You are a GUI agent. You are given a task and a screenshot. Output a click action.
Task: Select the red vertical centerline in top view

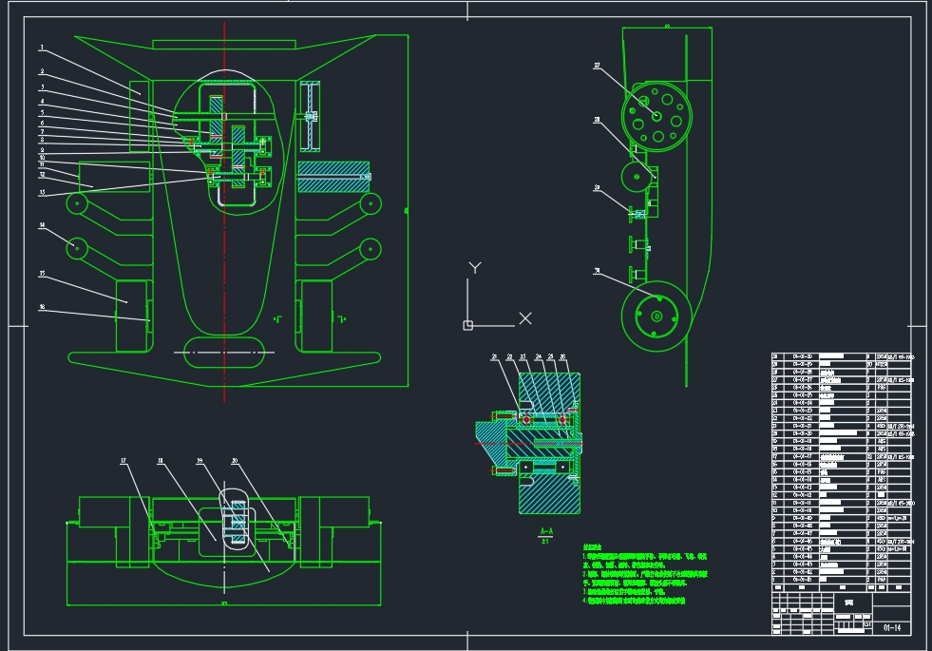pos(224,212)
